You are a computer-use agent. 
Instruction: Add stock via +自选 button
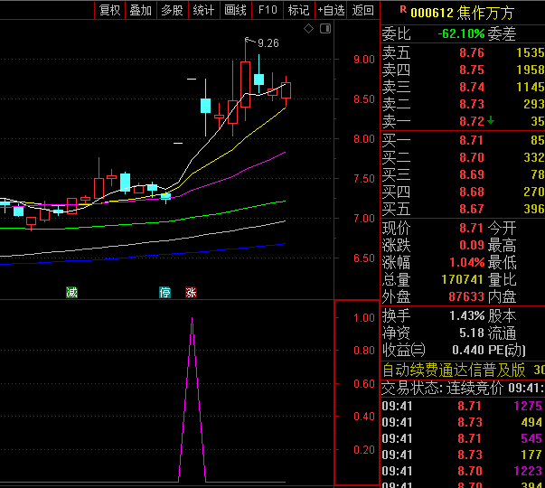[x=331, y=11]
